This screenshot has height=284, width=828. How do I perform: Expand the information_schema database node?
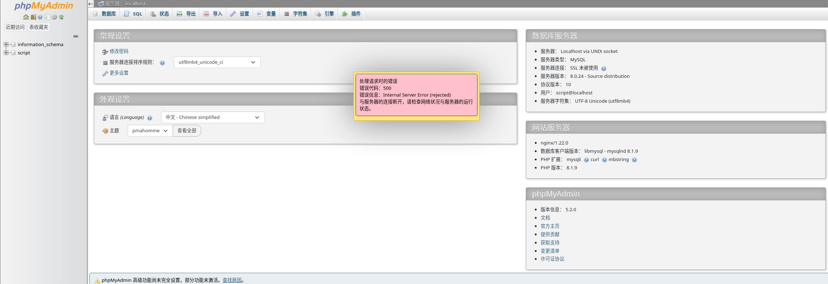6,44
